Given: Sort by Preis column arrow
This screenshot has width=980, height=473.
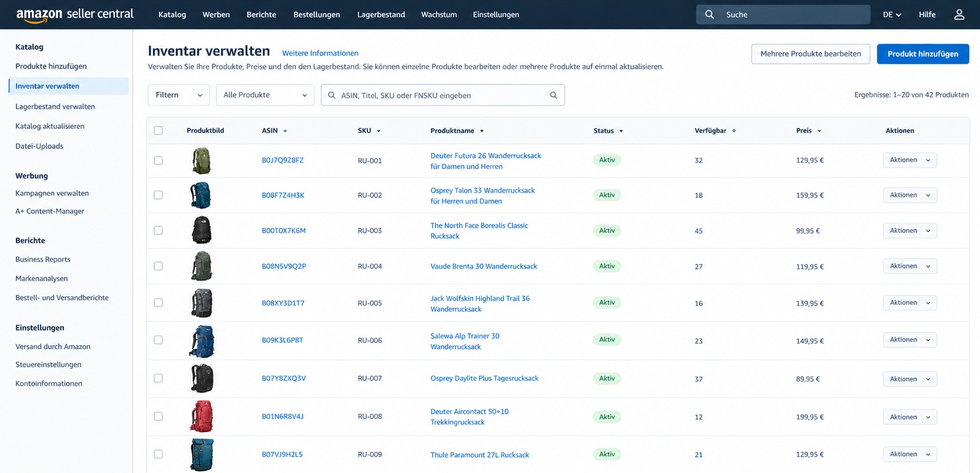Looking at the screenshot, I should [819, 131].
